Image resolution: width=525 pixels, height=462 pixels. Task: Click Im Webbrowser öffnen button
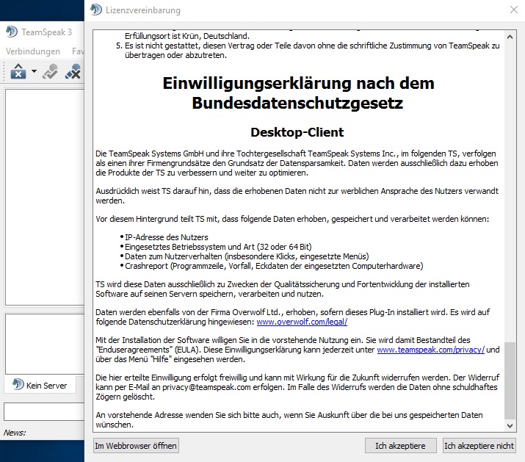[136, 446]
